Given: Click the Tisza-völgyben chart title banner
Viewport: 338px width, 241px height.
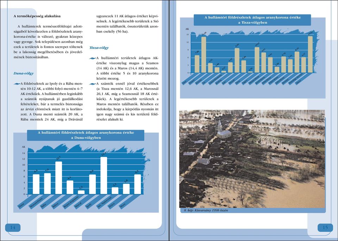Looking at the screenshot, I should tap(252, 20).
